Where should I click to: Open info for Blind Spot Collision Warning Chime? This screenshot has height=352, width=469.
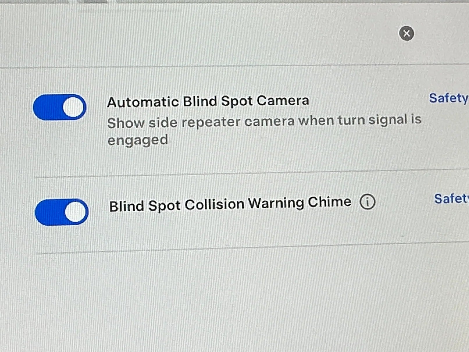(x=368, y=202)
